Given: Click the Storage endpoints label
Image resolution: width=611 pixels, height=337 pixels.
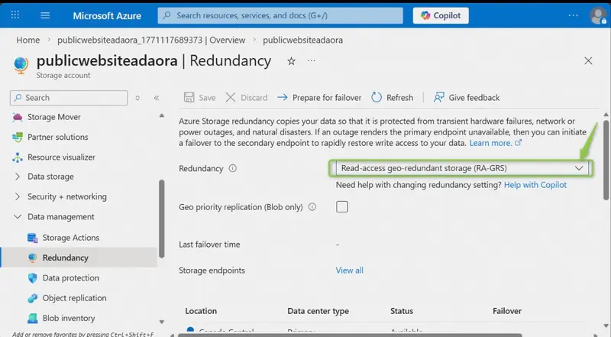Looking at the screenshot, I should pos(212,271).
